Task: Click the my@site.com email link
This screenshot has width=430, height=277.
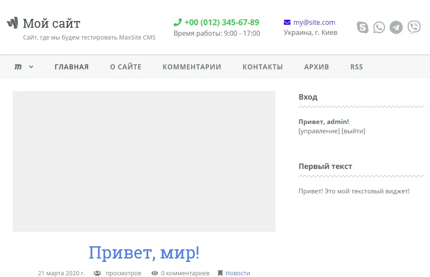Action: point(315,22)
